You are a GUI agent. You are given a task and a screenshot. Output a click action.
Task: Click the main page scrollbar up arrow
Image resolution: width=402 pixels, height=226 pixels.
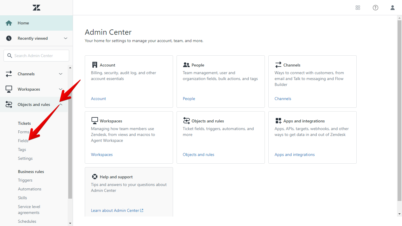[399, 18]
